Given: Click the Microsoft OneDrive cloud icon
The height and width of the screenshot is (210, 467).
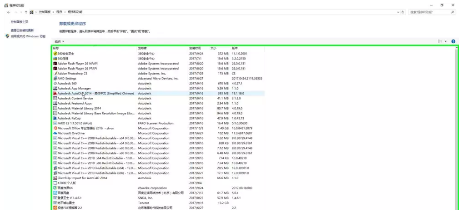Looking at the screenshot, I should (x=55, y=133).
